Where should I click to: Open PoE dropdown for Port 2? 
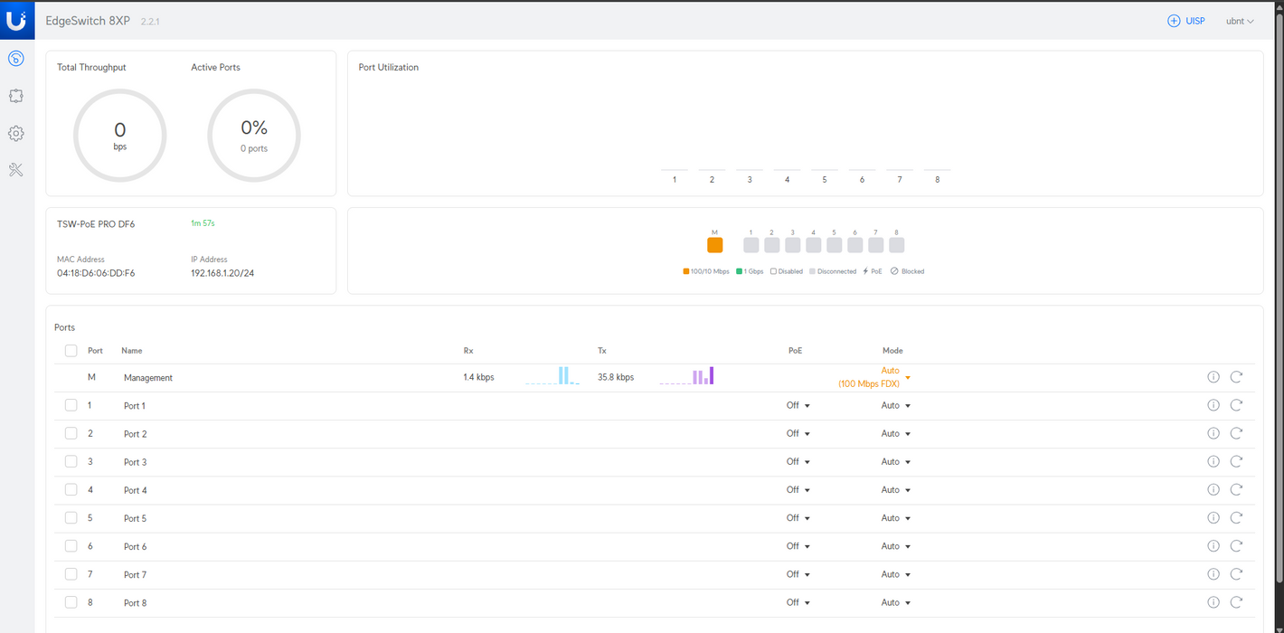(x=798, y=433)
